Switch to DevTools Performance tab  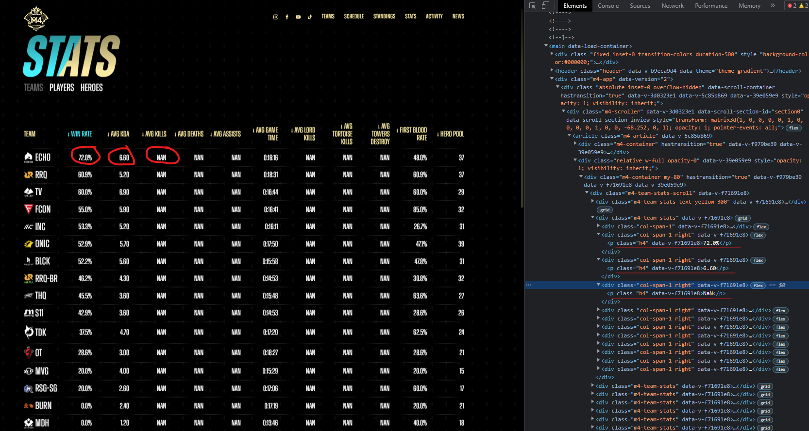tap(711, 6)
